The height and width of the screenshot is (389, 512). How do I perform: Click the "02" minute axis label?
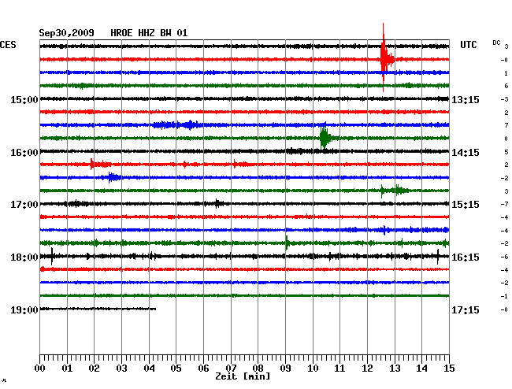point(94,368)
